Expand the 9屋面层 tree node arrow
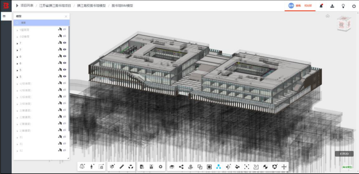Viewport: 359px width, 174px height. click(17, 30)
